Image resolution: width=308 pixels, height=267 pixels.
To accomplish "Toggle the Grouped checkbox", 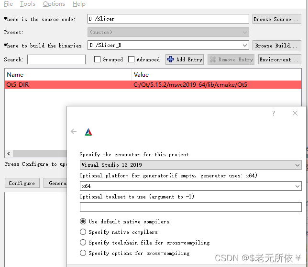I will click(97, 59).
